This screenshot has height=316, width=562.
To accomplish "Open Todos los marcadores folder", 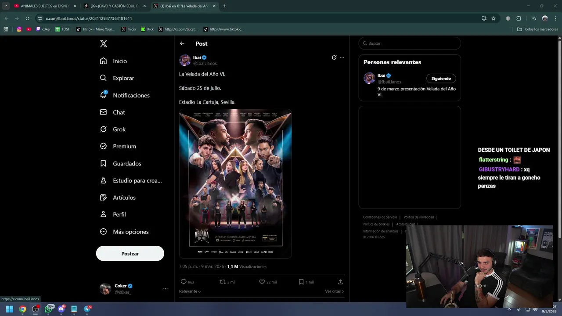I will [x=537, y=29].
